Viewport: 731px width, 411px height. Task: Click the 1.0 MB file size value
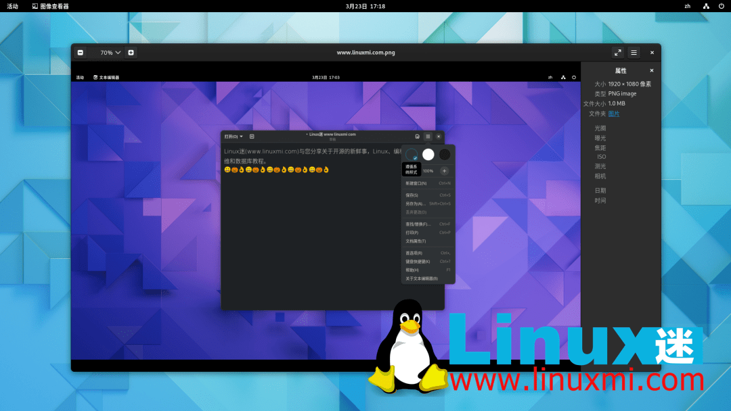click(x=617, y=103)
